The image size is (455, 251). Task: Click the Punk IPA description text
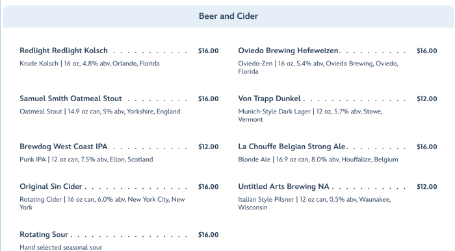point(86,160)
